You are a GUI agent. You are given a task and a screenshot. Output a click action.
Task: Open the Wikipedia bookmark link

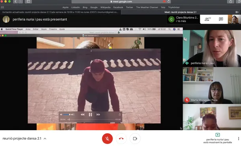tap(105, 7)
